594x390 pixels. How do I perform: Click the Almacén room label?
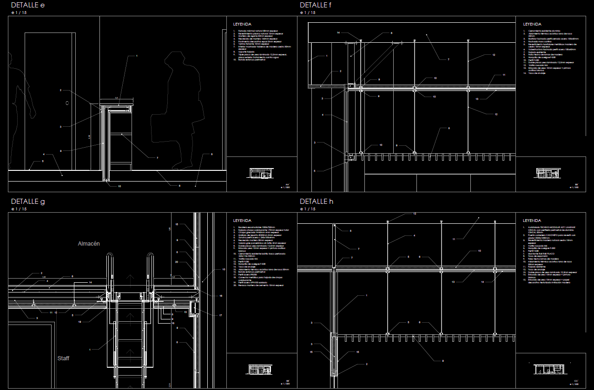(89, 244)
